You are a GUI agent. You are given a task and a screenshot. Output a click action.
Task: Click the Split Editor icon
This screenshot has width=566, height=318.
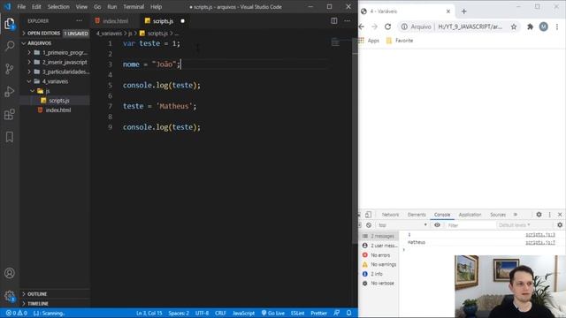point(334,21)
